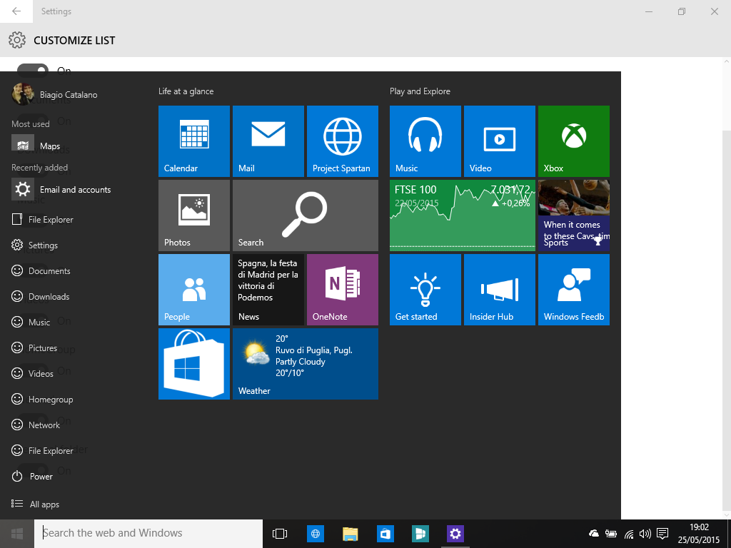Open File Explorer folder icon on taskbar

(350, 534)
